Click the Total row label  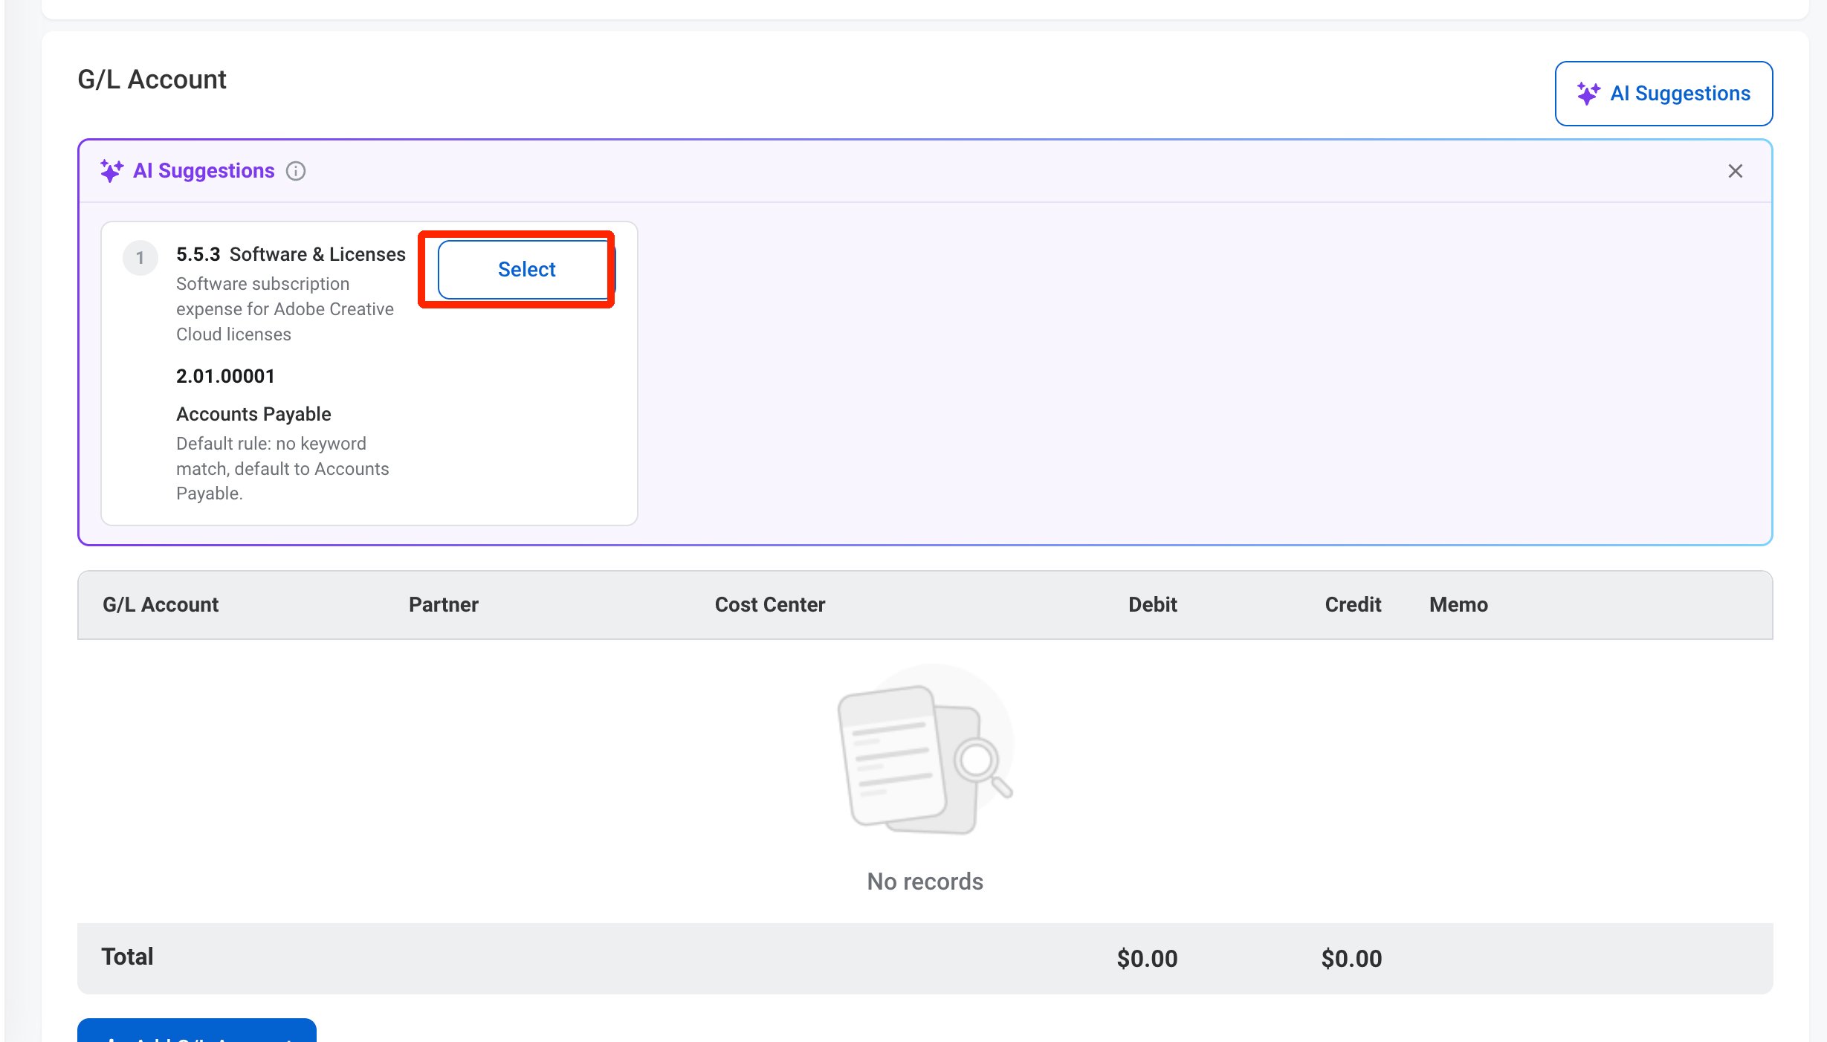pos(127,957)
